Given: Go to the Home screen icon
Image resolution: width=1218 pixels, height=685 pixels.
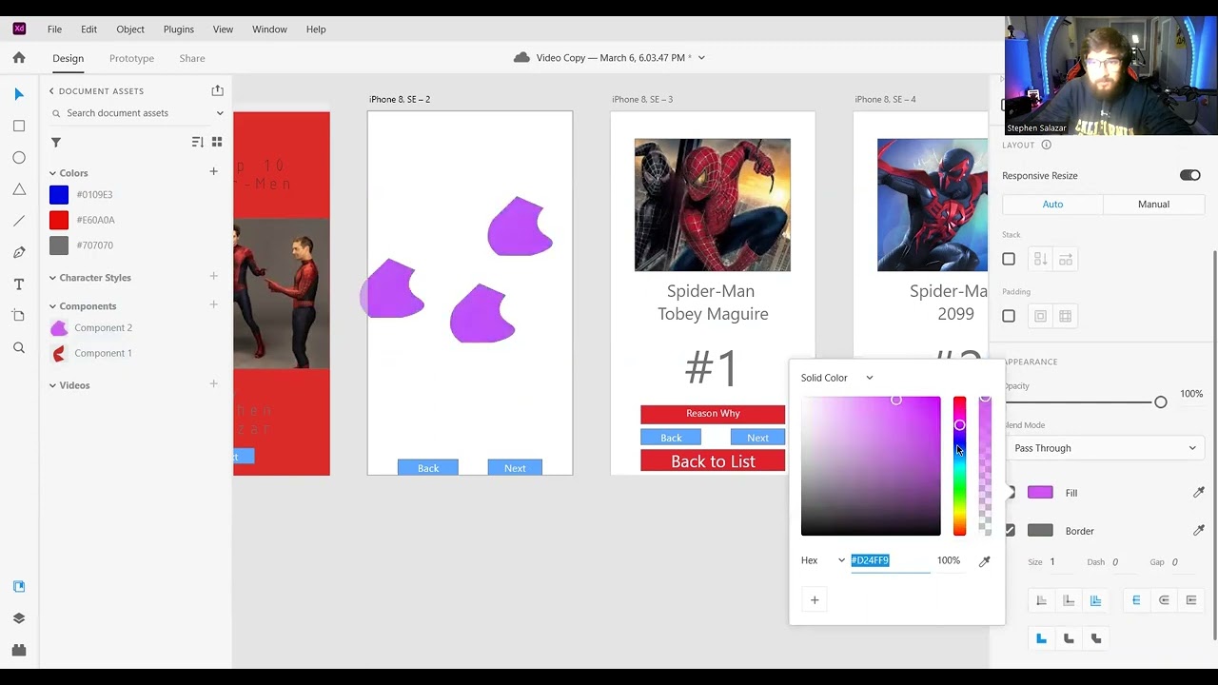Looking at the screenshot, I should [19, 58].
